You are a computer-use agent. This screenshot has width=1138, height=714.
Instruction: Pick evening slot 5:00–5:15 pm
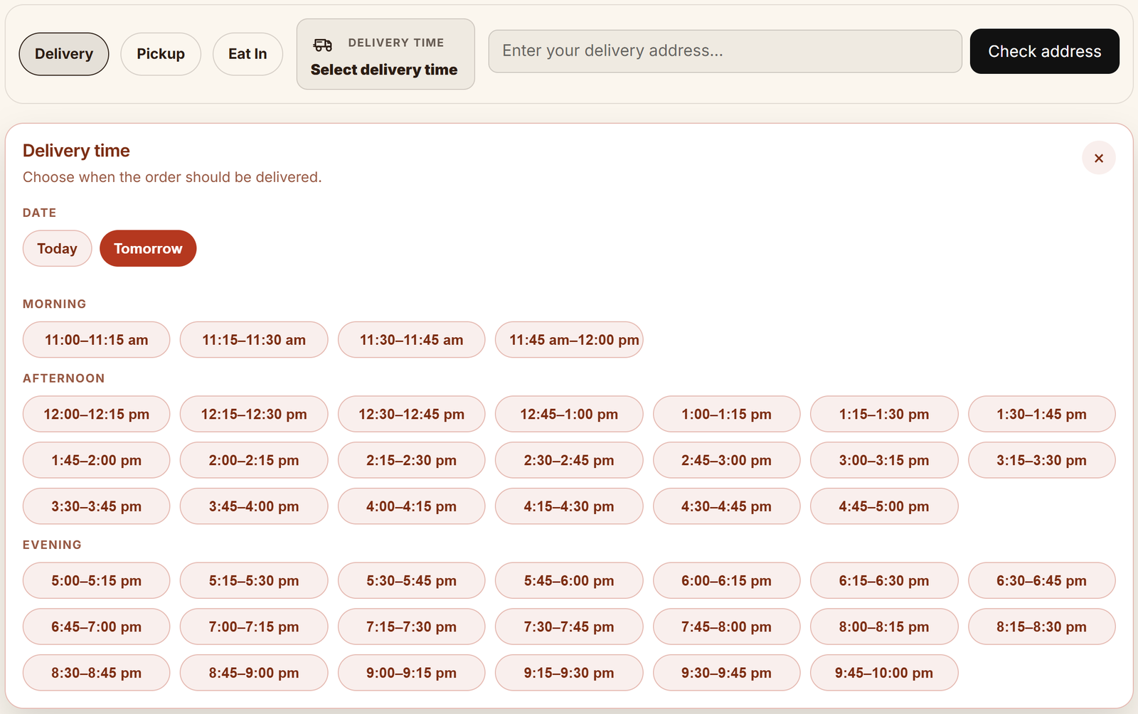point(97,580)
